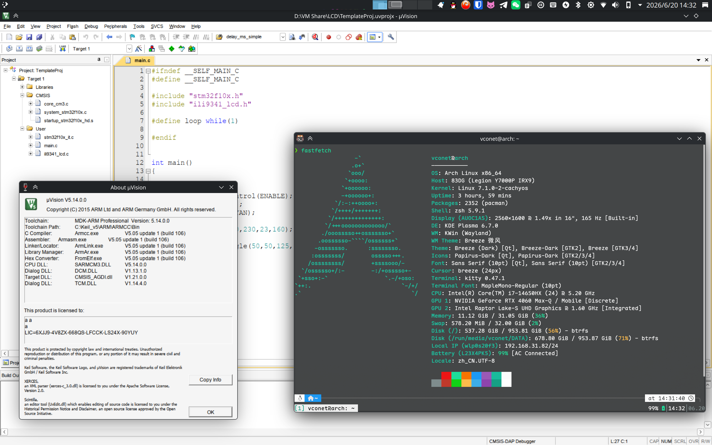Screen dimensions: 712x445
Task: Switch to the second virtual desktop in pager
Action: pos(395,5)
